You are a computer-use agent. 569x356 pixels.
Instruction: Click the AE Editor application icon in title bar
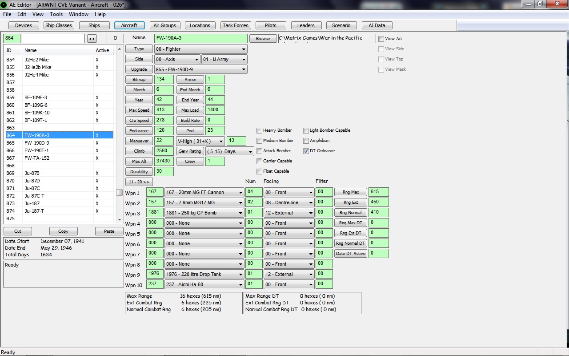click(4, 4)
